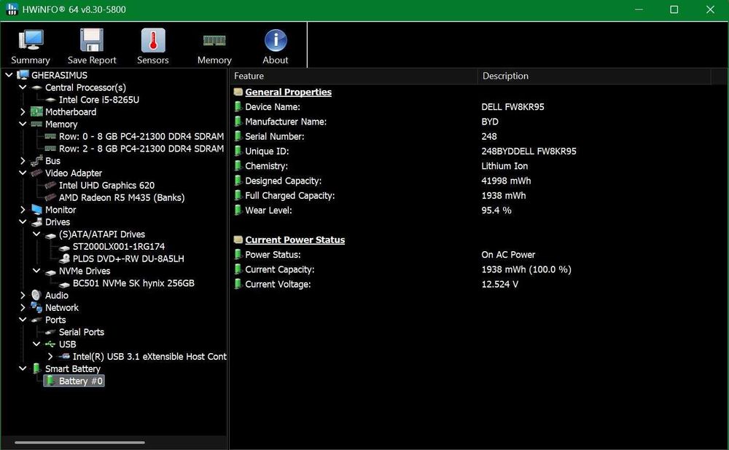
Task: Click the General Properties folder icon
Action: tap(238, 92)
